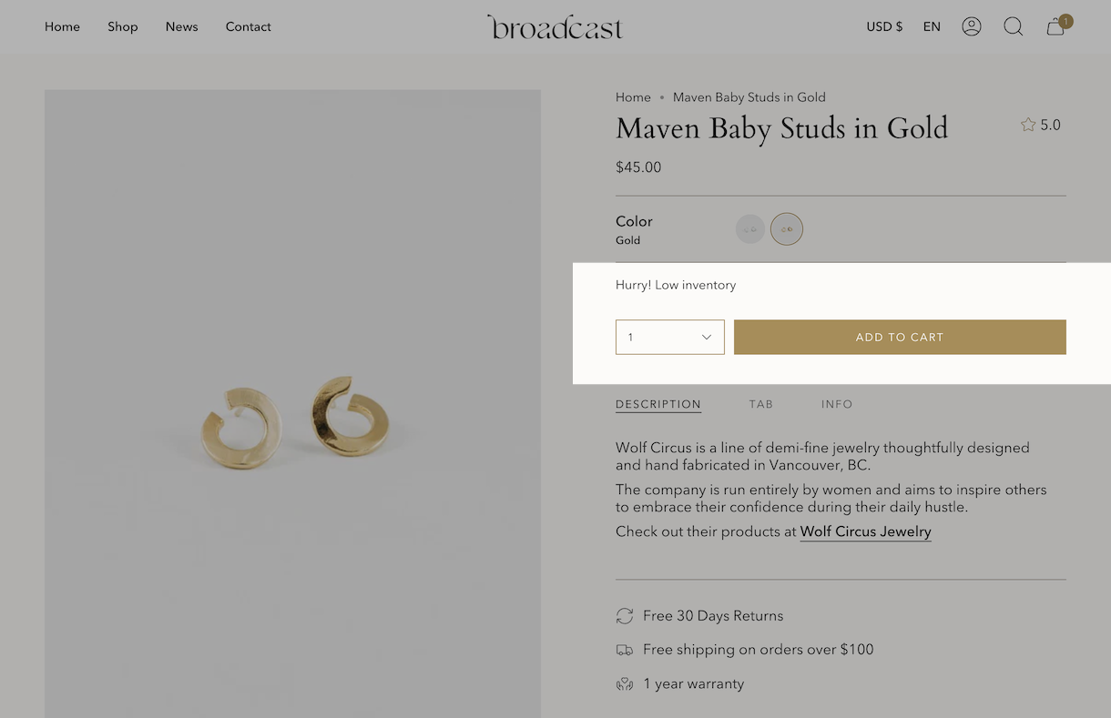Open the USD $ currency selector

(x=884, y=26)
